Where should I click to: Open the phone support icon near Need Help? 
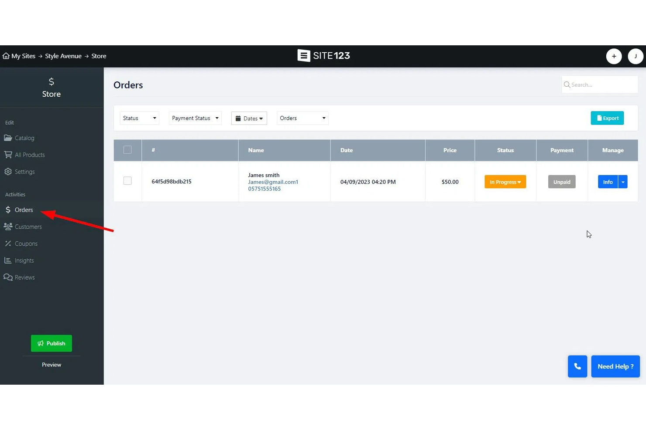point(577,366)
